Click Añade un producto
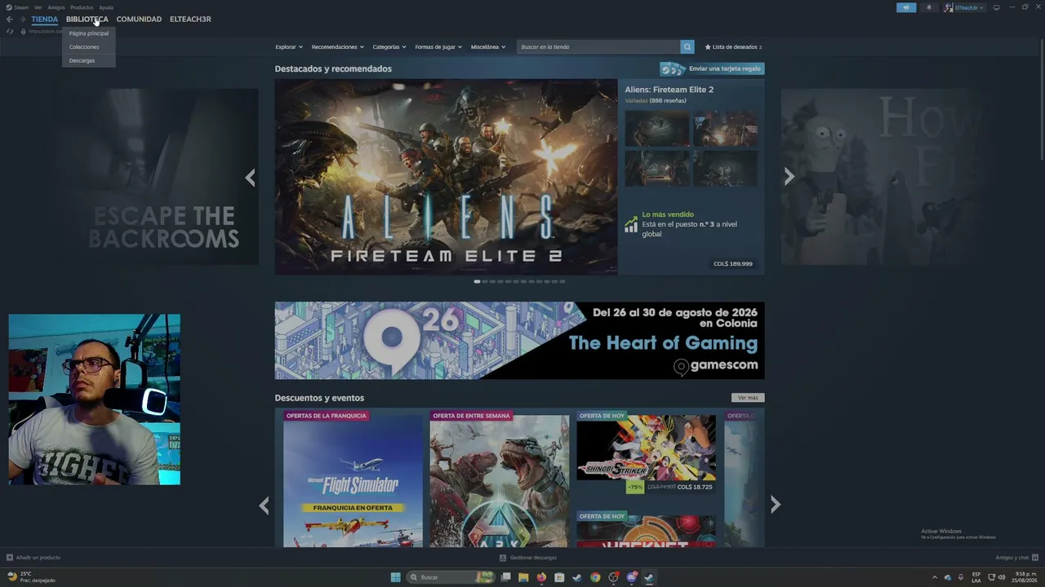The width and height of the screenshot is (1045, 587). point(33,558)
